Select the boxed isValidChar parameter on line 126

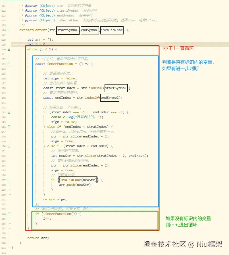tap(111, 30)
